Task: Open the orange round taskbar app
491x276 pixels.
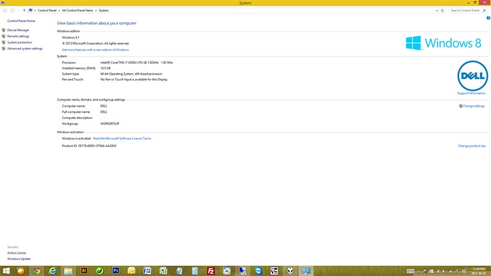Action: 21,270
